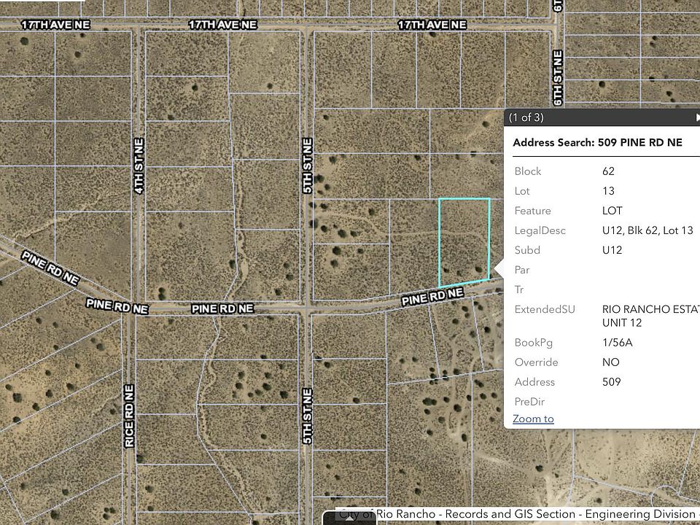The height and width of the screenshot is (525, 700).
Task: Expand the bottom panel up arrow
Action: click(349, 518)
